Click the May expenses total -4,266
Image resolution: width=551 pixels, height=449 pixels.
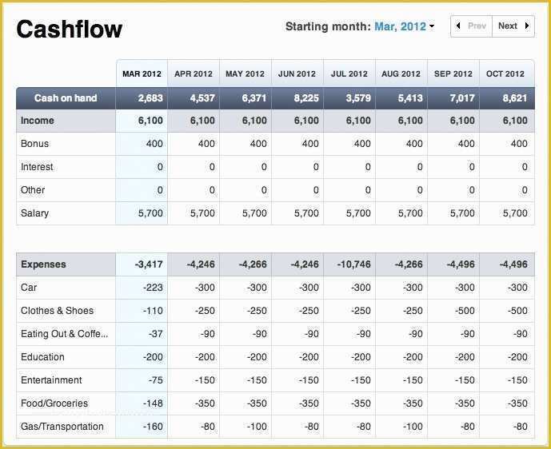253,264
